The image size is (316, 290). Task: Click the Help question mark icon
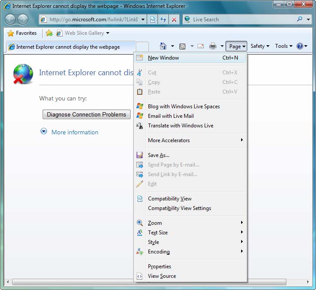click(300, 46)
